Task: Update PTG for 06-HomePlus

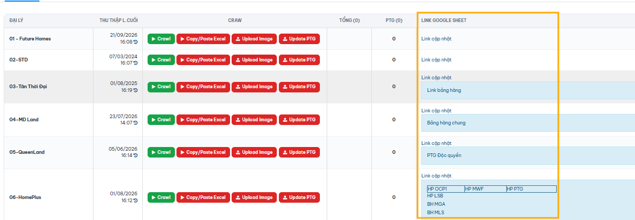Action: tap(299, 197)
